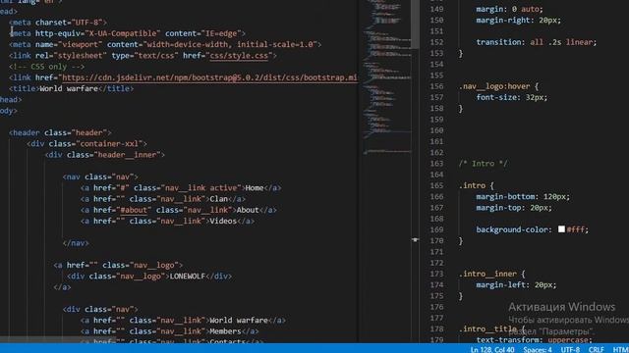Click line number 173 in CSS editor
Image resolution: width=629 pixels, height=353 pixels.
[436, 275]
